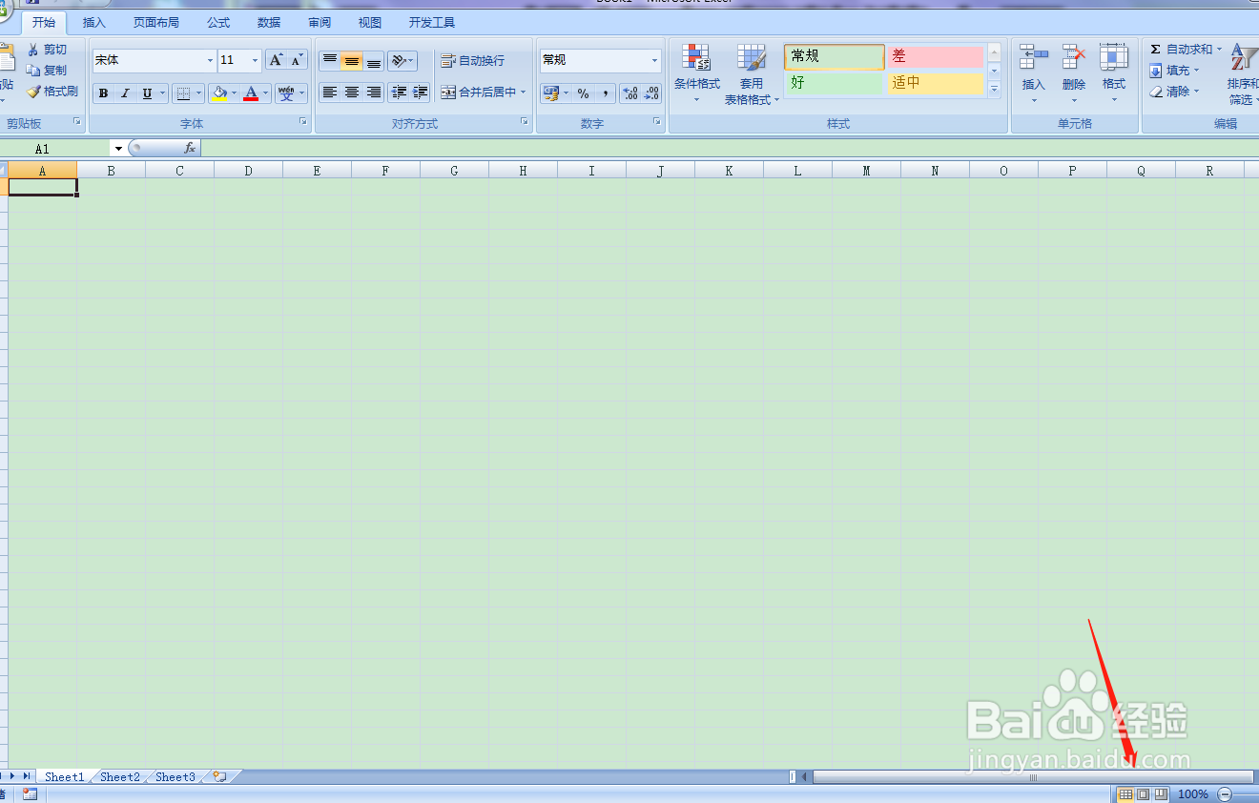The width and height of the screenshot is (1259, 803).
Task: Toggle Bold formatting
Action: coord(103,93)
